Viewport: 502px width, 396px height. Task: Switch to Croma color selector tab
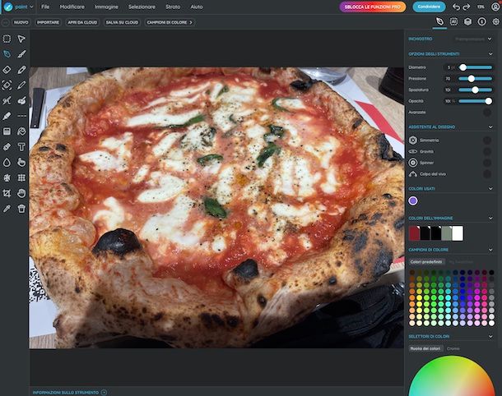(x=453, y=348)
